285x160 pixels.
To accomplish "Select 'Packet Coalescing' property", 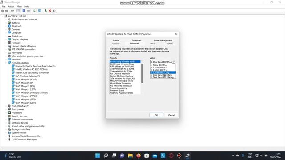I will click(118, 88).
